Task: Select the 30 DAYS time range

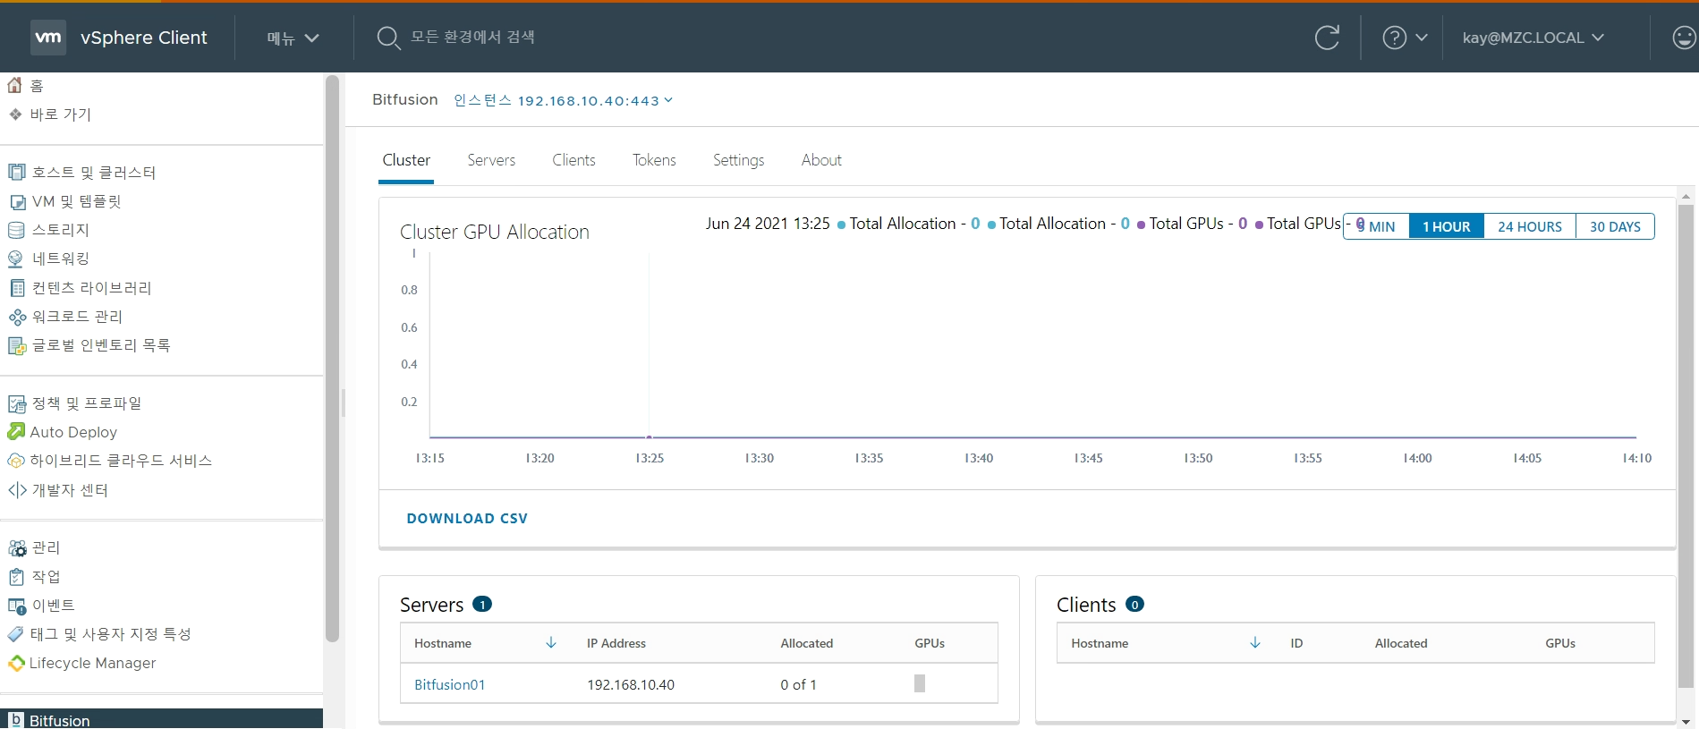Action: coord(1615,226)
